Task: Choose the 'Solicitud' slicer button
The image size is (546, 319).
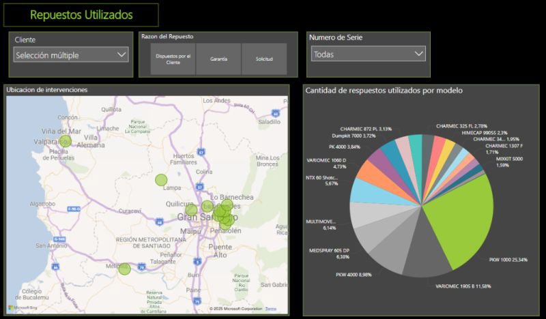Action: (x=264, y=59)
